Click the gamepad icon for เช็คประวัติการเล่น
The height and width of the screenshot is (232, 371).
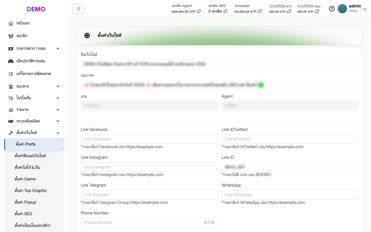pos(11,61)
